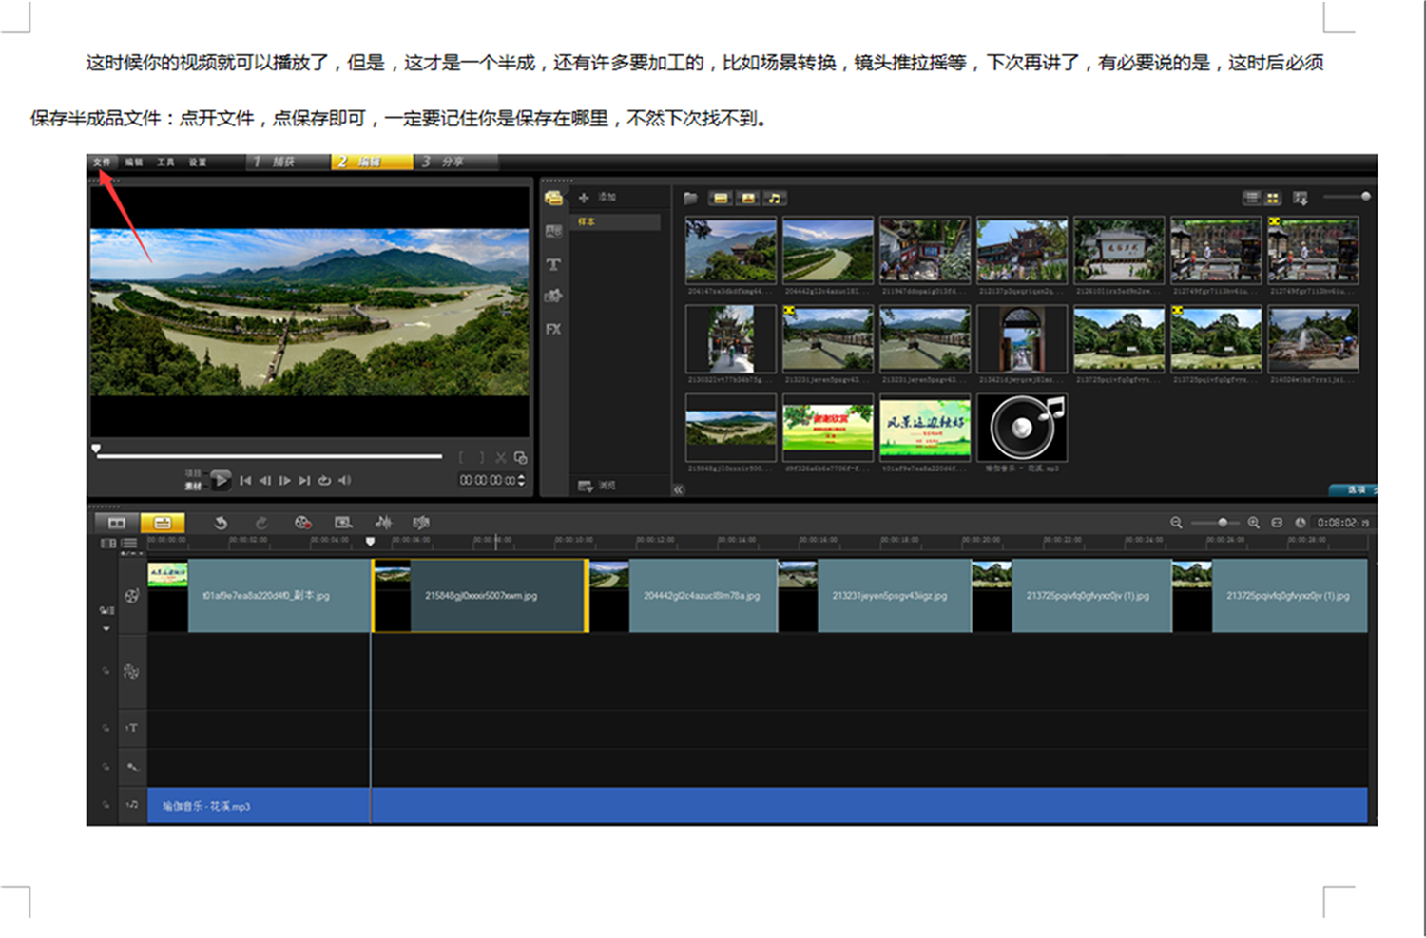Click the cut clip scissors icon
Viewport: 1426px width, 938px height.
pyautogui.click(x=501, y=457)
